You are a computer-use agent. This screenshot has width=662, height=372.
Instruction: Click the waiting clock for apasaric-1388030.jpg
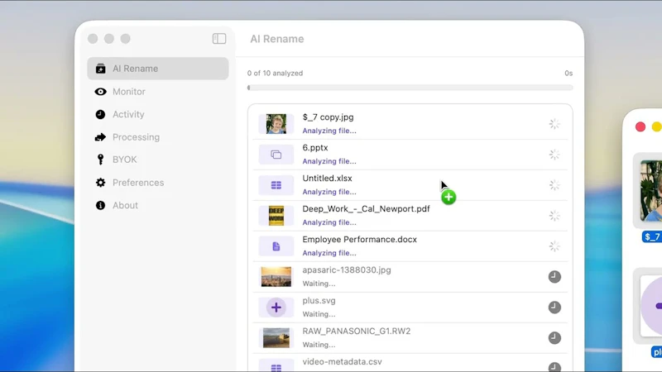pos(554,277)
